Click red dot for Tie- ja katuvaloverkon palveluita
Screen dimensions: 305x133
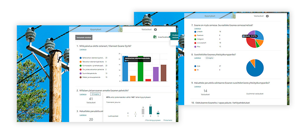81,69
